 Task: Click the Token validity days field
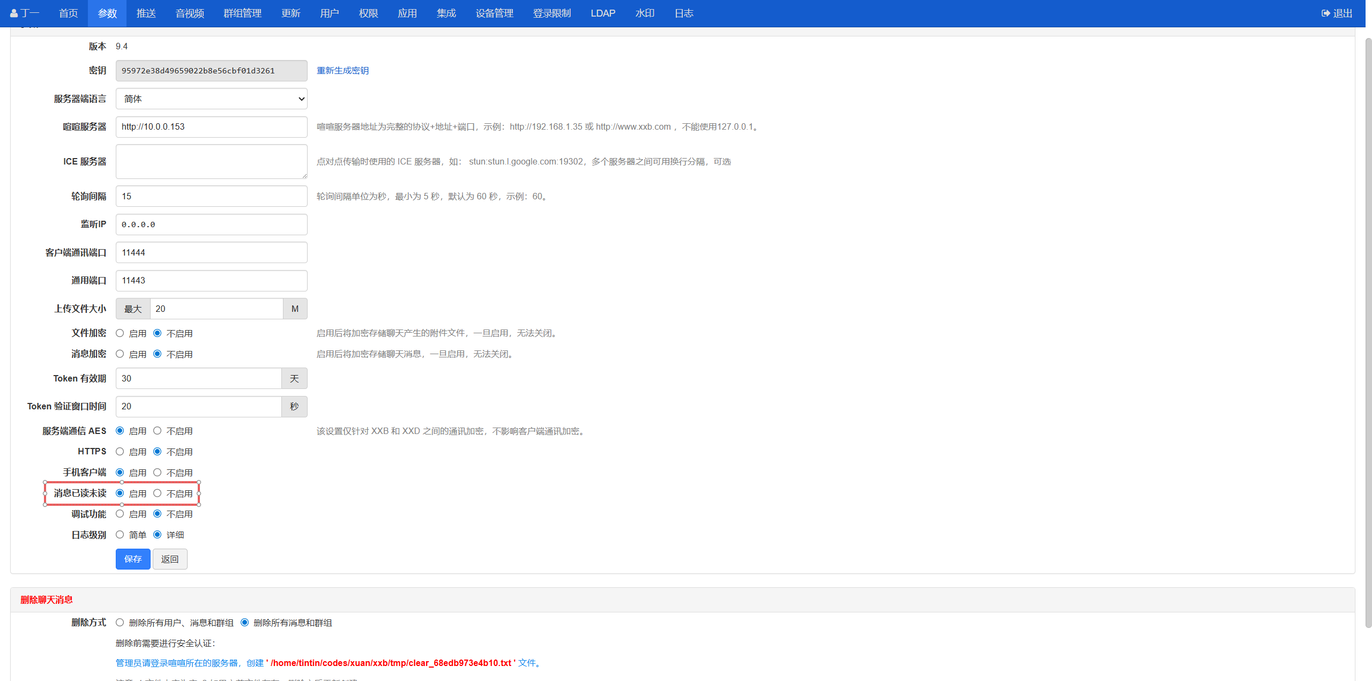pyautogui.click(x=198, y=378)
